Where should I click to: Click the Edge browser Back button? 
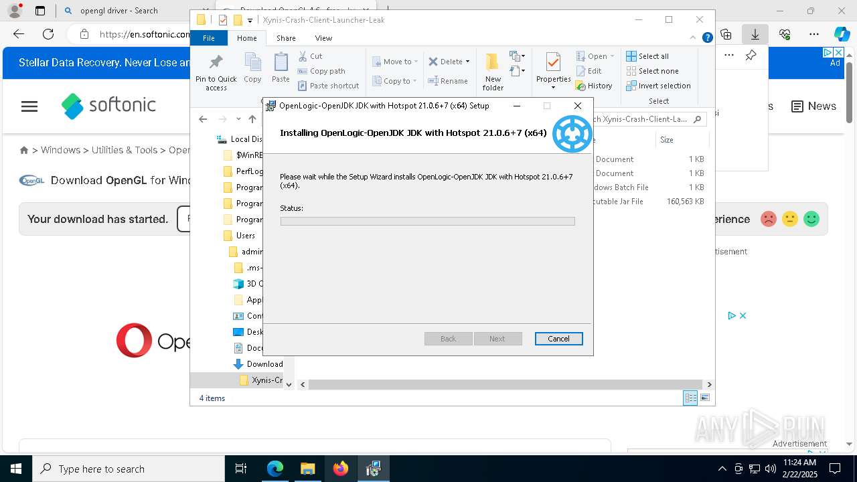click(x=19, y=34)
